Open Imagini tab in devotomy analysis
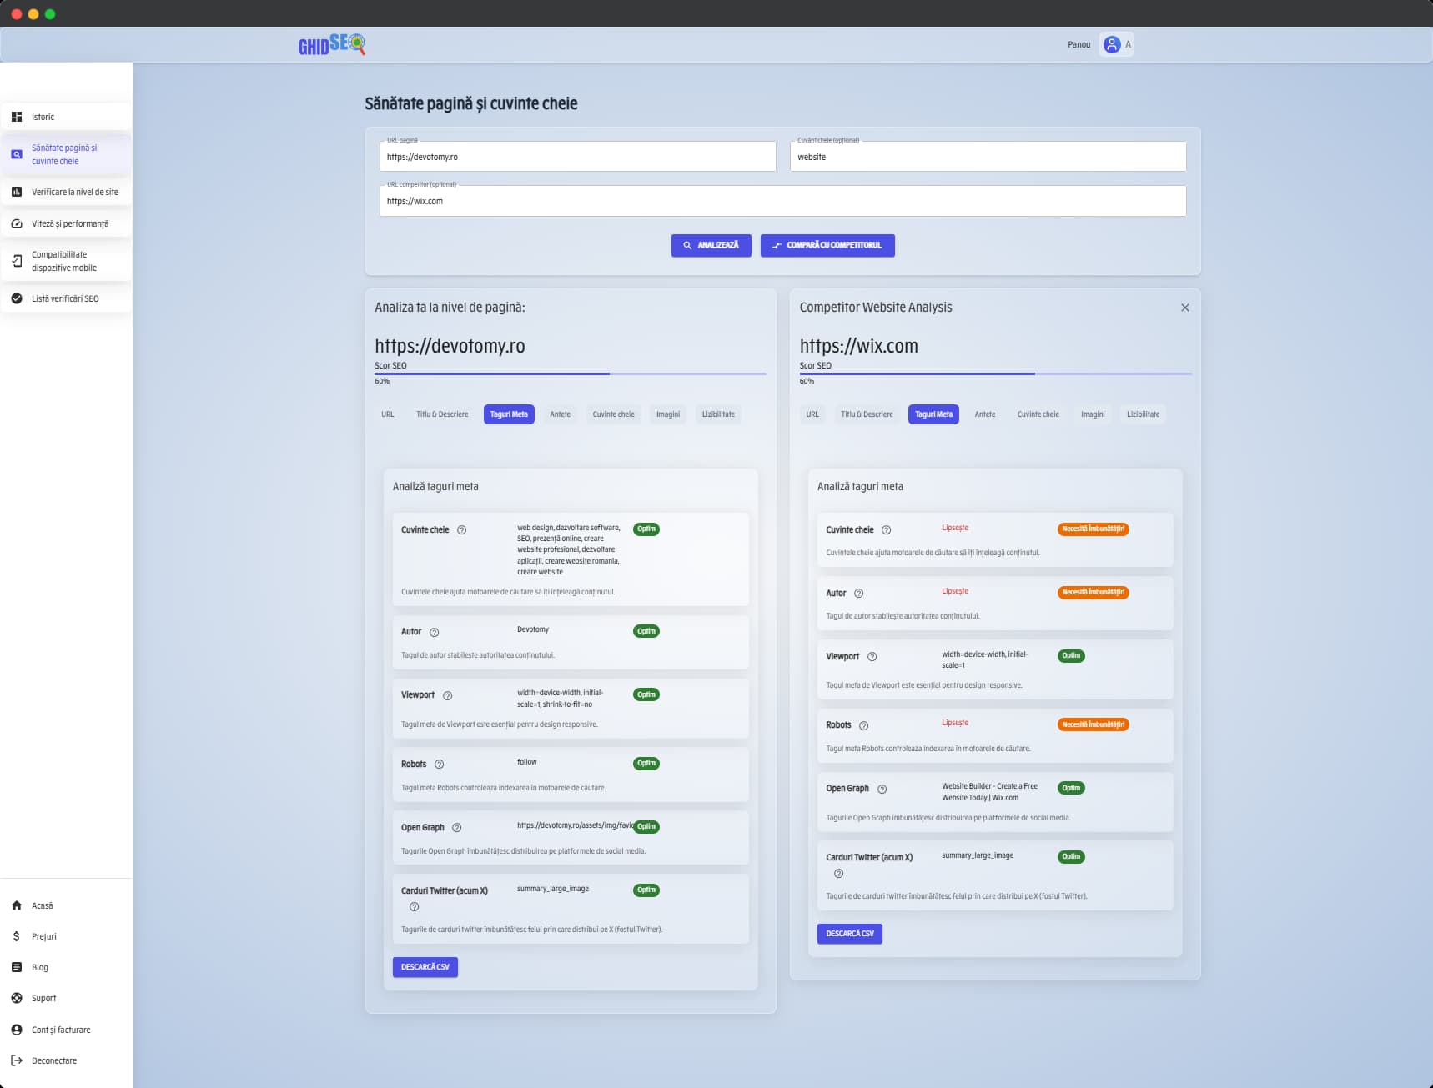Viewport: 1433px width, 1088px height. pos(667,414)
